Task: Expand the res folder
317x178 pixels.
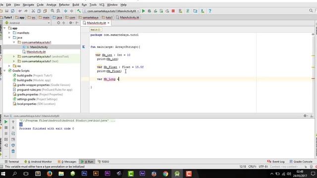Action: pyautogui.click(x=9, y=66)
